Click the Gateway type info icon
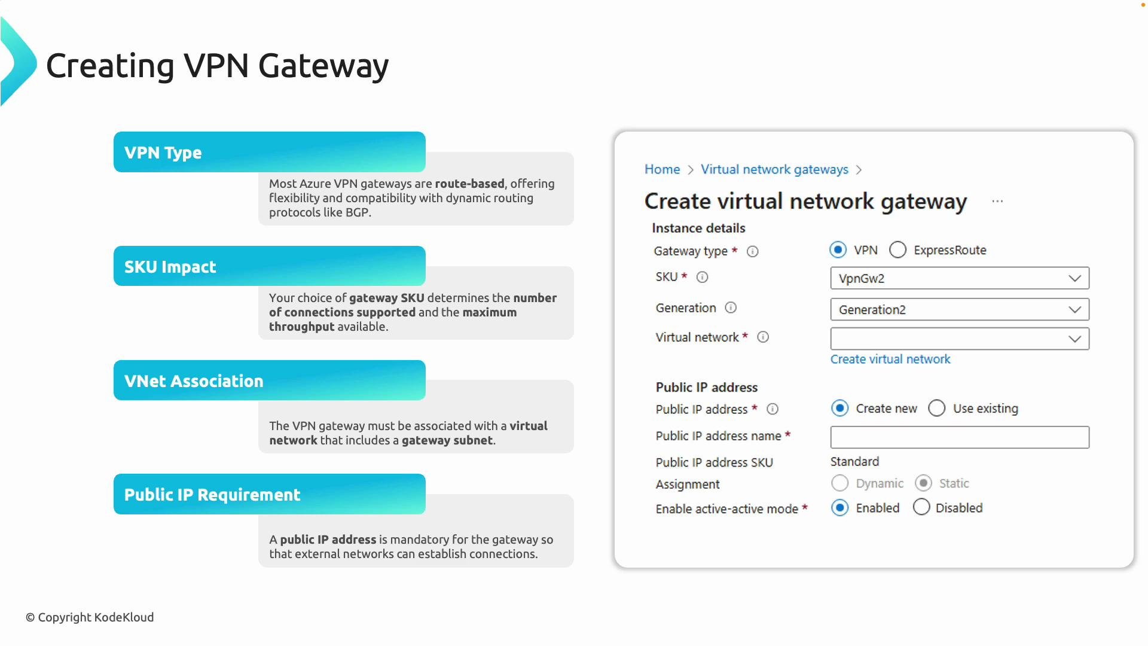The height and width of the screenshot is (646, 1148). click(753, 252)
